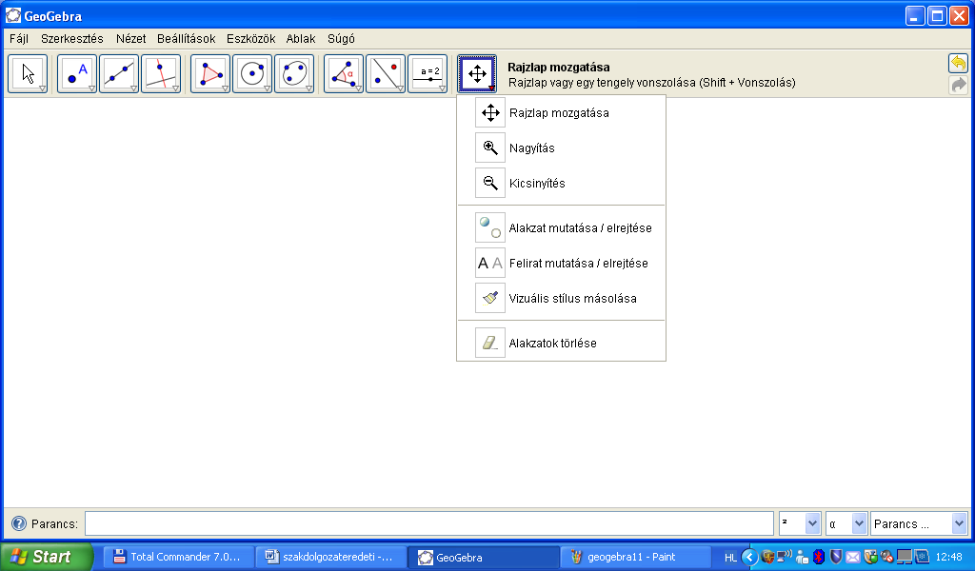Maximize the GeoGebra window
The height and width of the screenshot is (571, 975).
point(937,15)
